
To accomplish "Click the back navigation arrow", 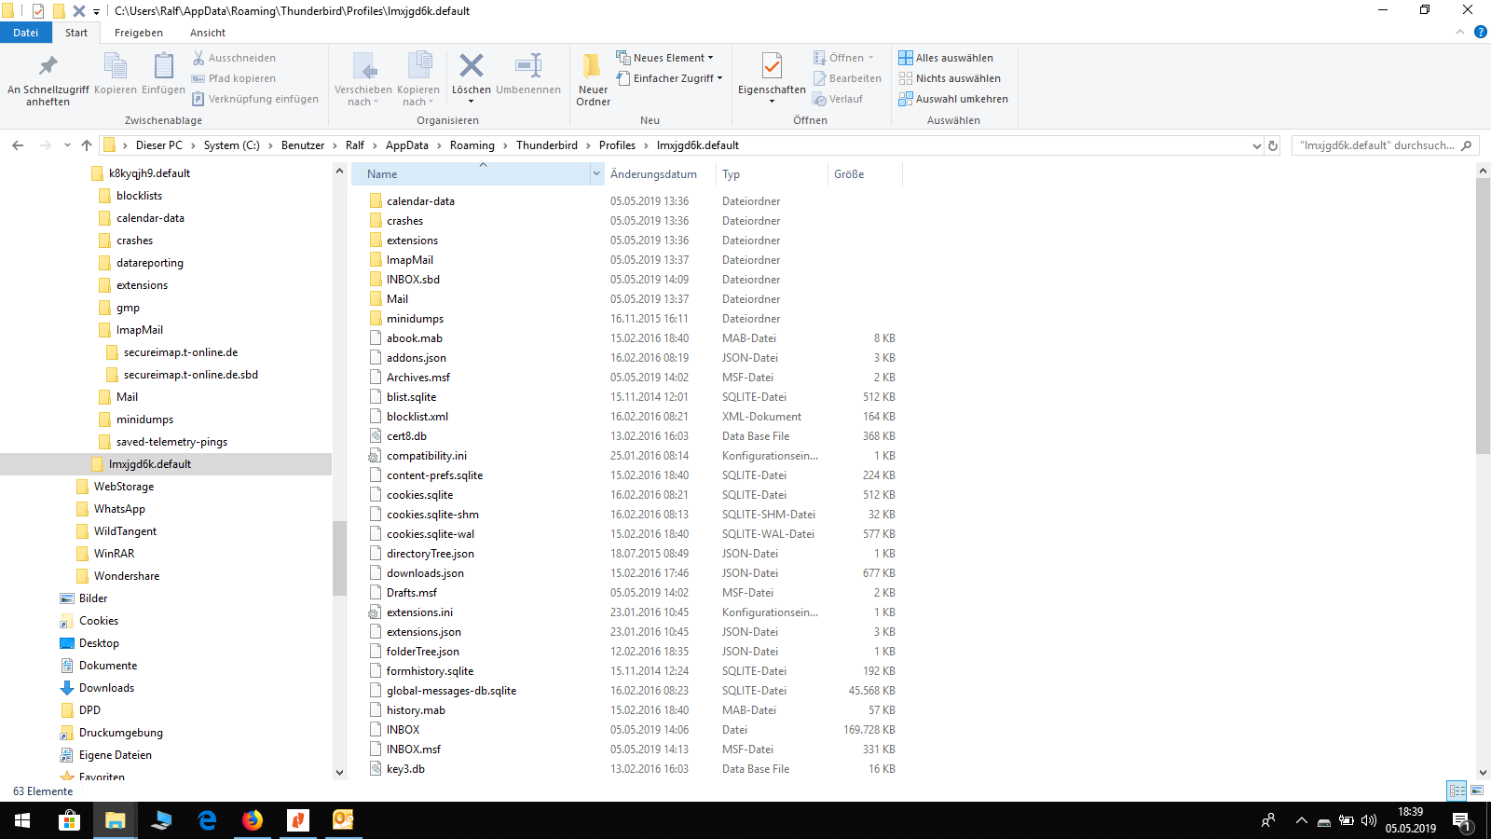I will click(x=18, y=145).
